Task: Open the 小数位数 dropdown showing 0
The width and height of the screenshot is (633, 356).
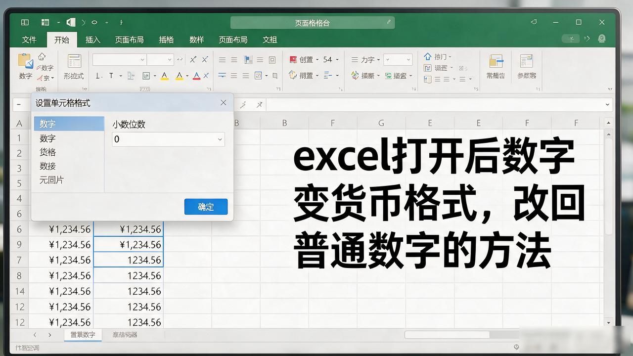Action: click(168, 139)
